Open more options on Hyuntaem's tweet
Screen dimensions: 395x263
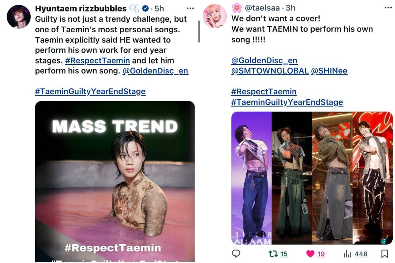tap(190, 8)
